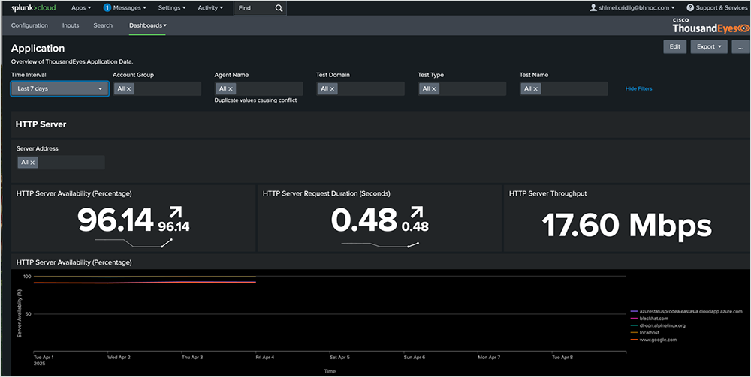This screenshot has height=377, width=751.
Task: Remove the All tag in Server Address
Action: click(x=32, y=163)
